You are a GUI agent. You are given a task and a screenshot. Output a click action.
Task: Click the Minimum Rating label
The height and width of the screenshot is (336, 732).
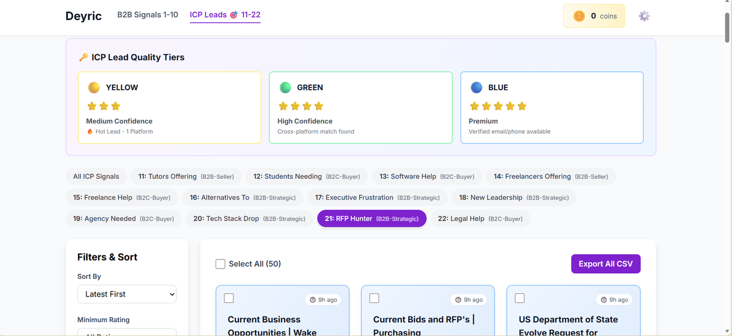coord(104,320)
